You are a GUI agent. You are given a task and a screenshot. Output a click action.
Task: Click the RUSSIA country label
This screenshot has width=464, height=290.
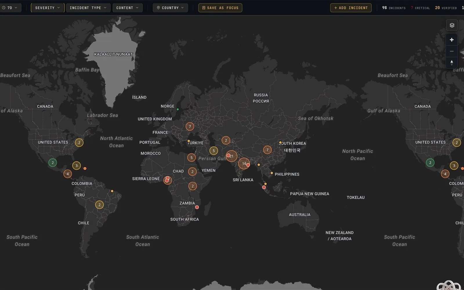pos(261,98)
